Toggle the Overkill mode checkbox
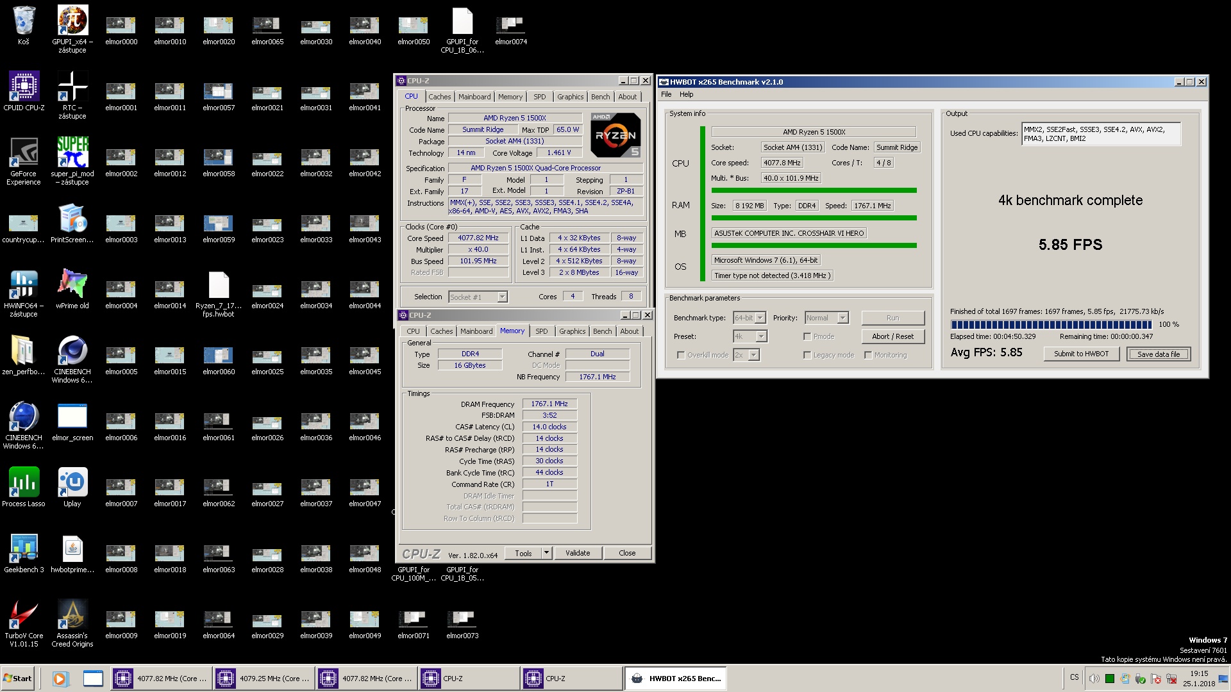1231x692 pixels. (x=681, y=355)
